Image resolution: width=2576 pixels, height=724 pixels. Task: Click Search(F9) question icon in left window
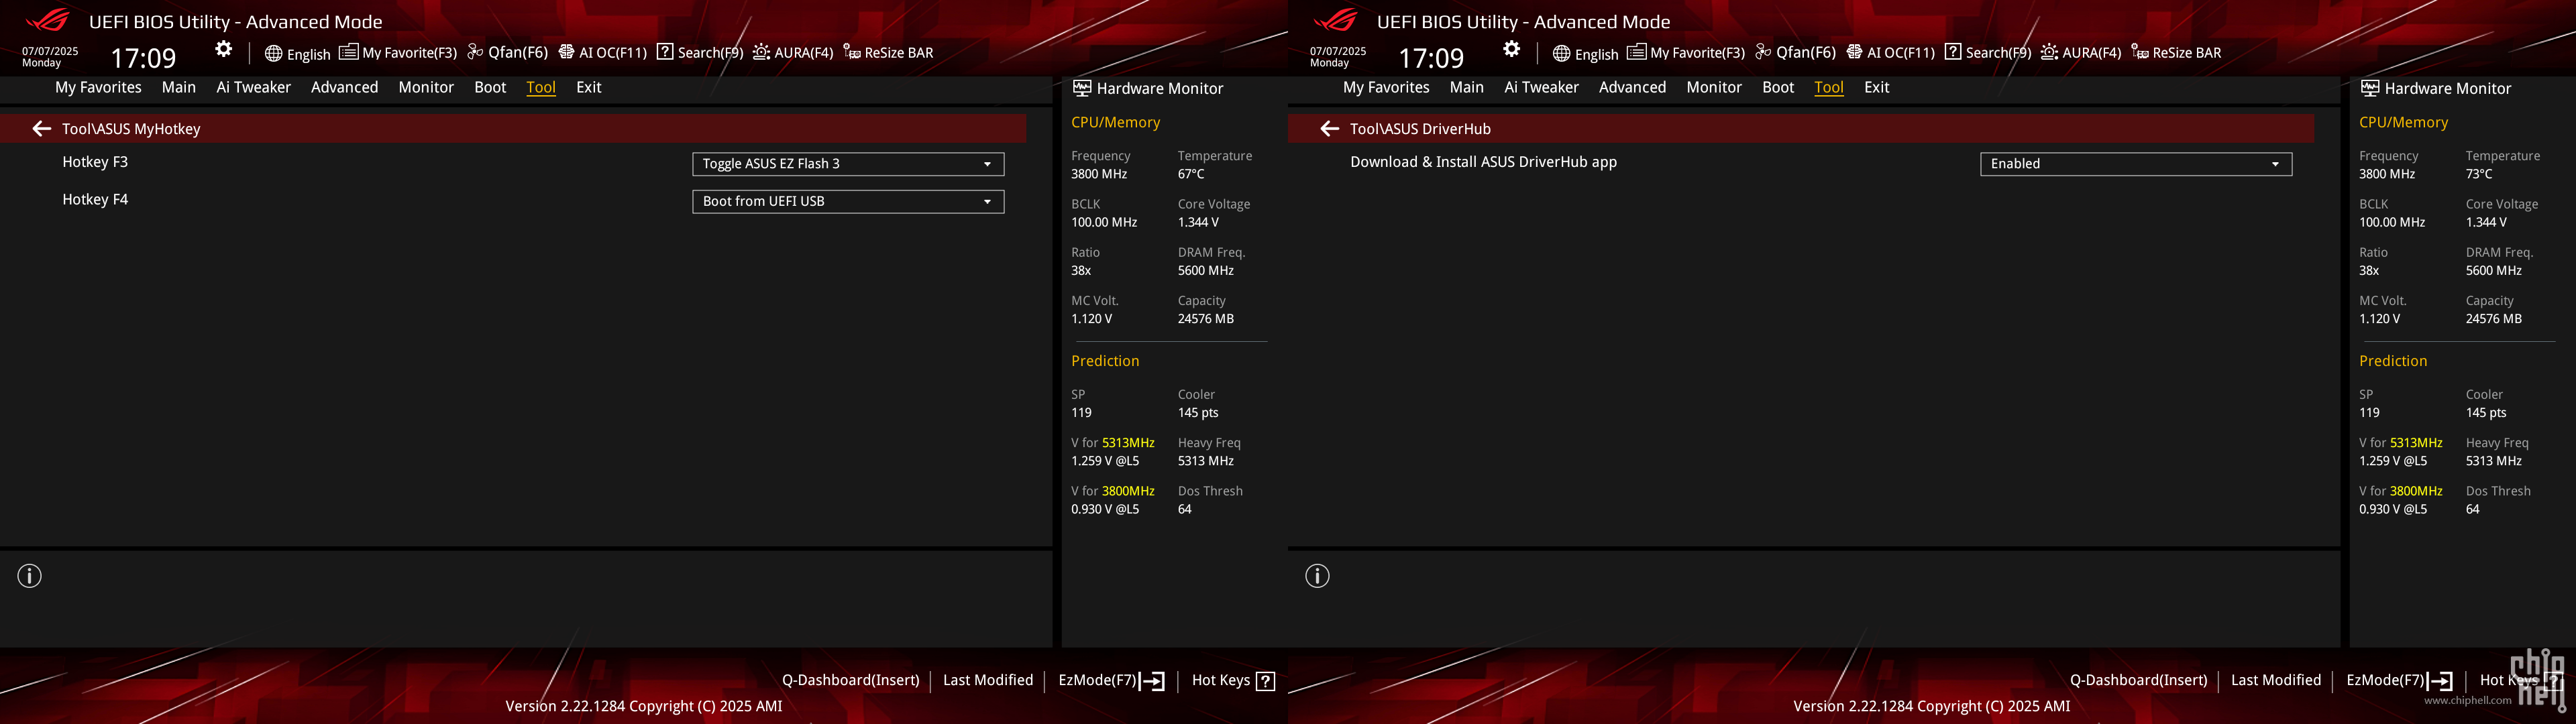(x=665, y=52)
